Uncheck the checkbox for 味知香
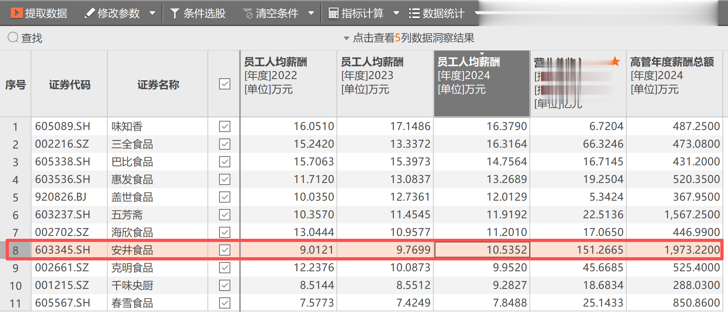Screen dimensions: 728x315 [225, 126]
